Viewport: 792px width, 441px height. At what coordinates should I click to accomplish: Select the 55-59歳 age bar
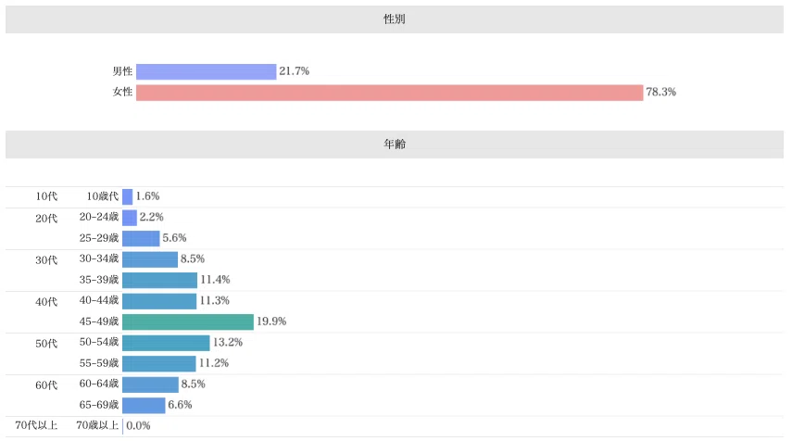pos(159,364)
